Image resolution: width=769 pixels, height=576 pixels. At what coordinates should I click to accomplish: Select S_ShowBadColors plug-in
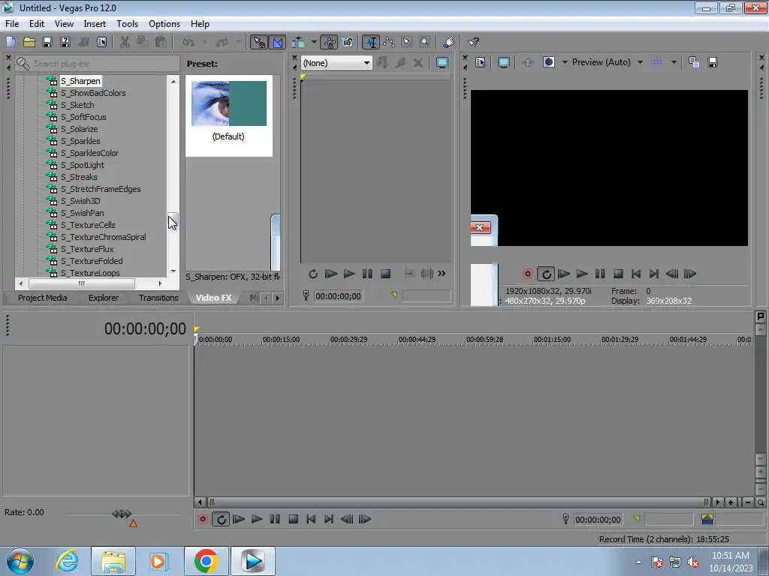pos(93,93)
